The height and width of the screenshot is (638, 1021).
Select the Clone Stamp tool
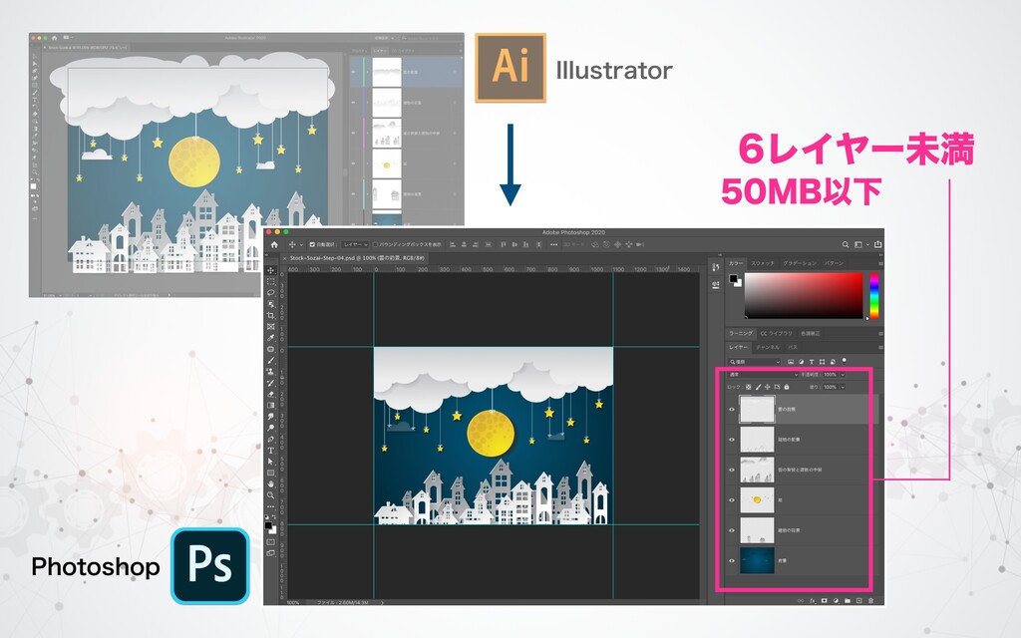(271, 371)
